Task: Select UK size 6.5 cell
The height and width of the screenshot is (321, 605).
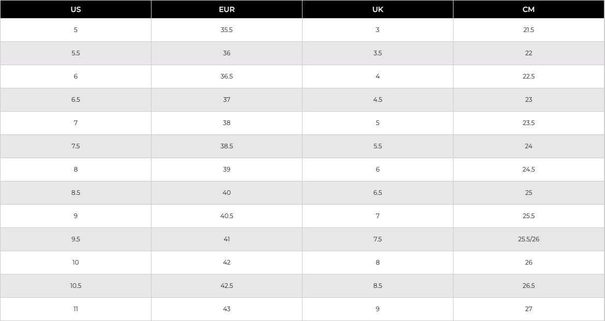Action: [377, 193]
